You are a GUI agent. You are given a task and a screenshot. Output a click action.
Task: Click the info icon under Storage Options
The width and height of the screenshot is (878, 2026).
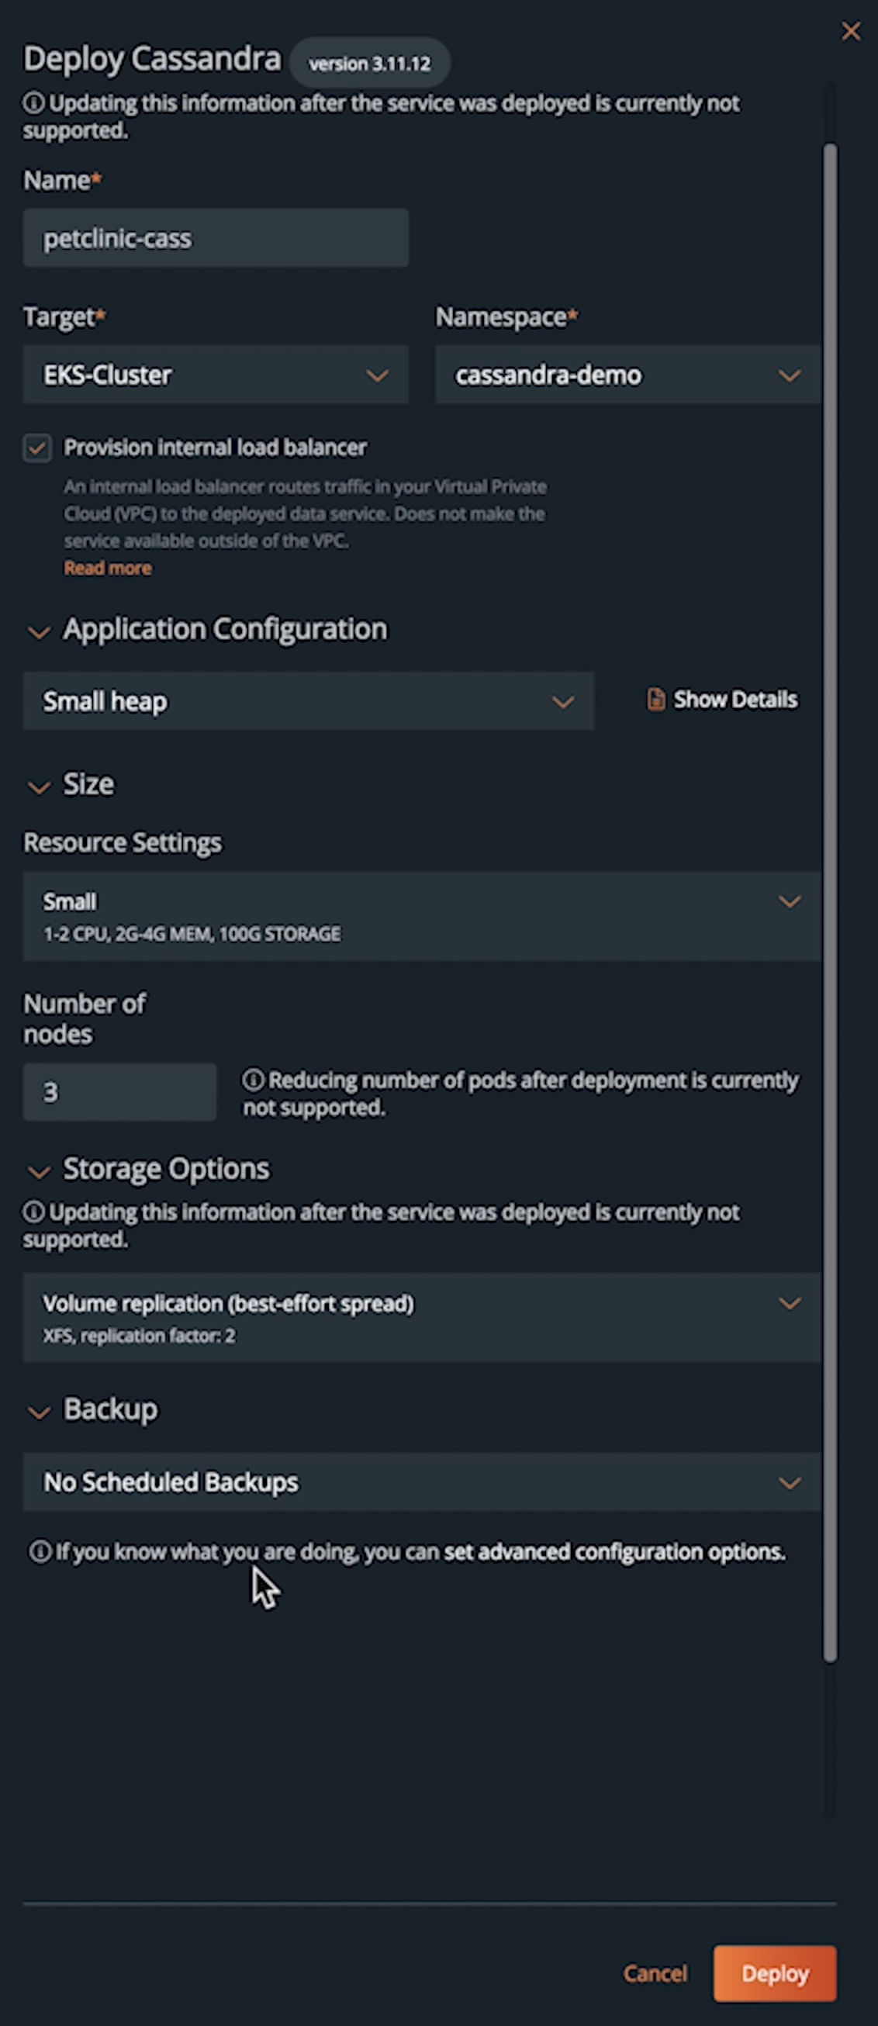click(x=34, y=1212)
